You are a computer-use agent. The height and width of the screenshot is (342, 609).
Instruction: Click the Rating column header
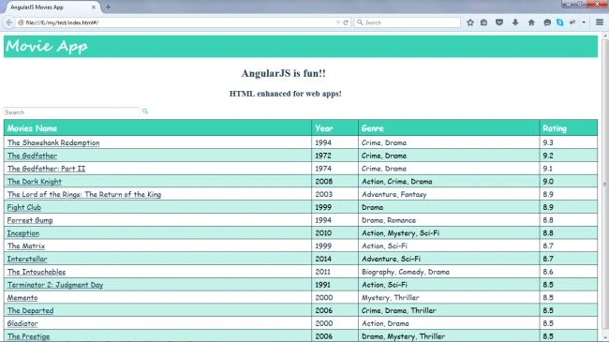click(x=569, y=127)
